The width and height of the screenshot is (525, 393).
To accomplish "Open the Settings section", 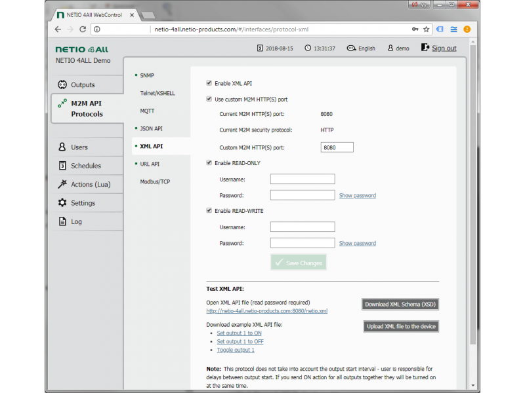I will click(x=88, y=203).
